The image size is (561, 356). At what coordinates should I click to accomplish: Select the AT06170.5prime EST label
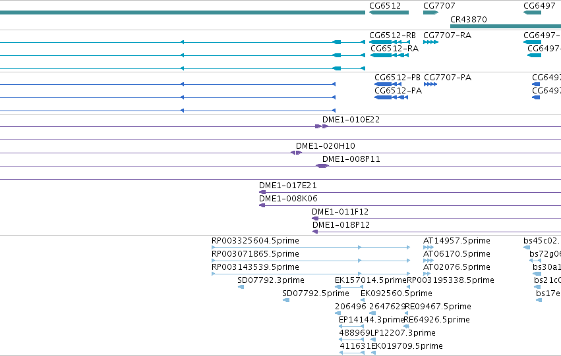[x=457, y=254]
